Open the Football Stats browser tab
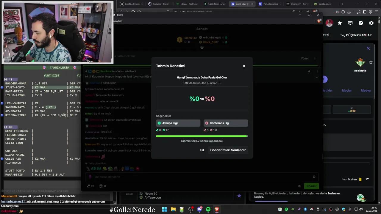 click(x=132, y=4)
